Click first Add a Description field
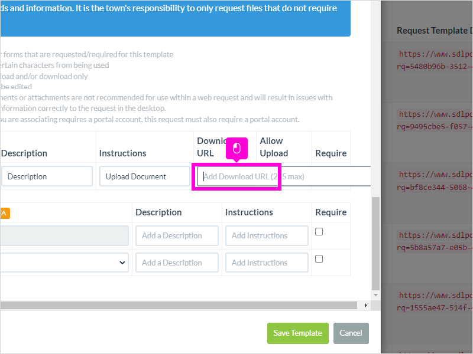The height and width of the screenshot is (354, 473). 177,235
